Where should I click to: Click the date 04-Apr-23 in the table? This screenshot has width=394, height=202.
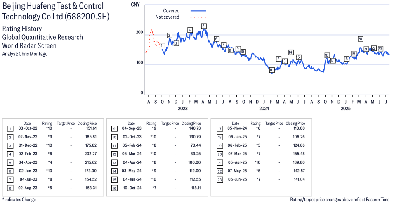click(x=27, y=162)
